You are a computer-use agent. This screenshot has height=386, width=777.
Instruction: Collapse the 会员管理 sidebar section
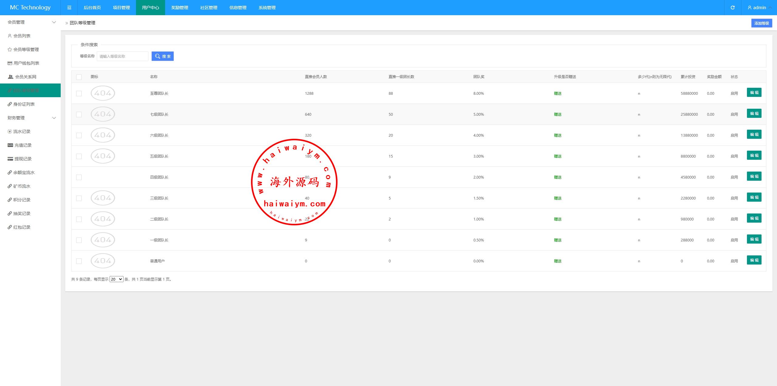click(x=54, y=22)
